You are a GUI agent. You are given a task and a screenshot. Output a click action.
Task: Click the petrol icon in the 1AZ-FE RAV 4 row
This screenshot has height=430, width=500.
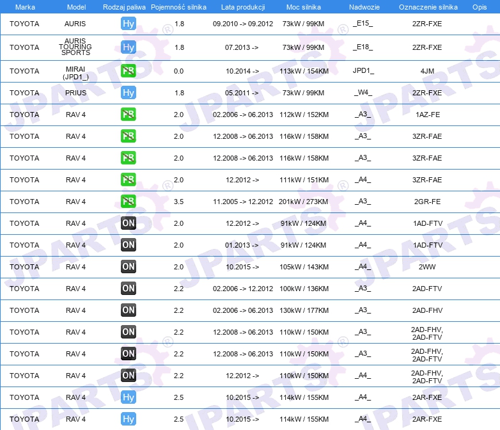click(x=128, y=115)
